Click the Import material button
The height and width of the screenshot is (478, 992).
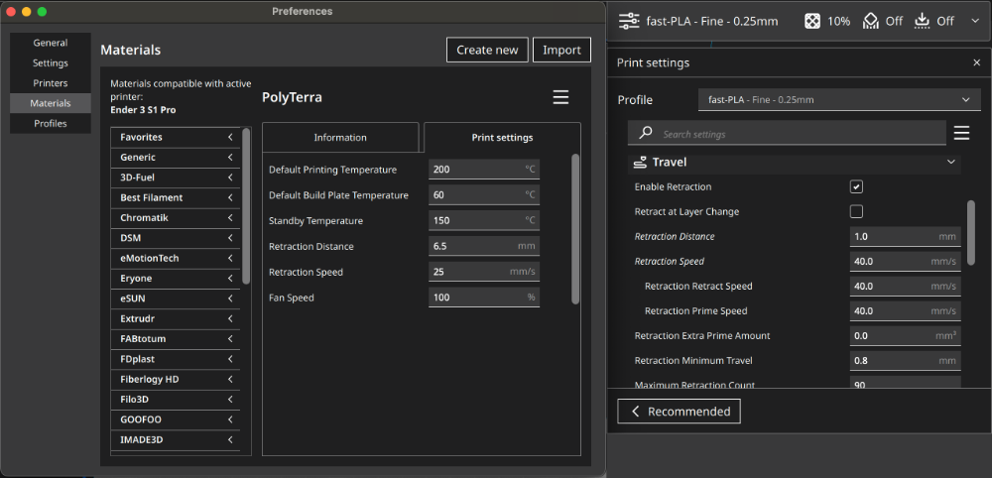[x=561, y=50]
